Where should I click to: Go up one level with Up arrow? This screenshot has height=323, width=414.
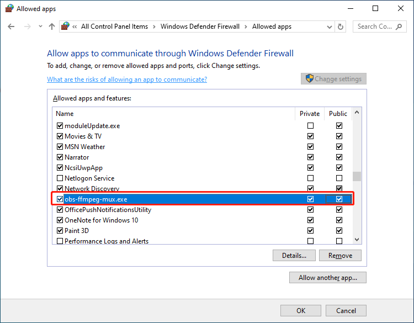click(52, 27)
